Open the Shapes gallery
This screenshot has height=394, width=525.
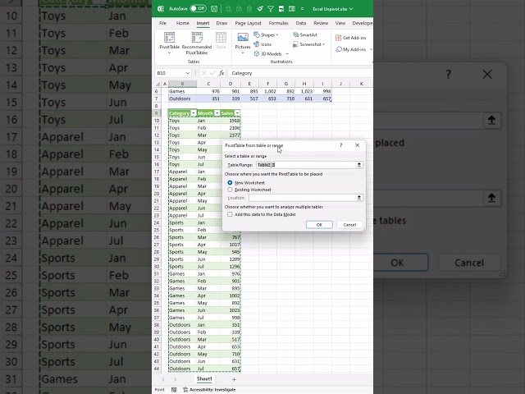266,34
